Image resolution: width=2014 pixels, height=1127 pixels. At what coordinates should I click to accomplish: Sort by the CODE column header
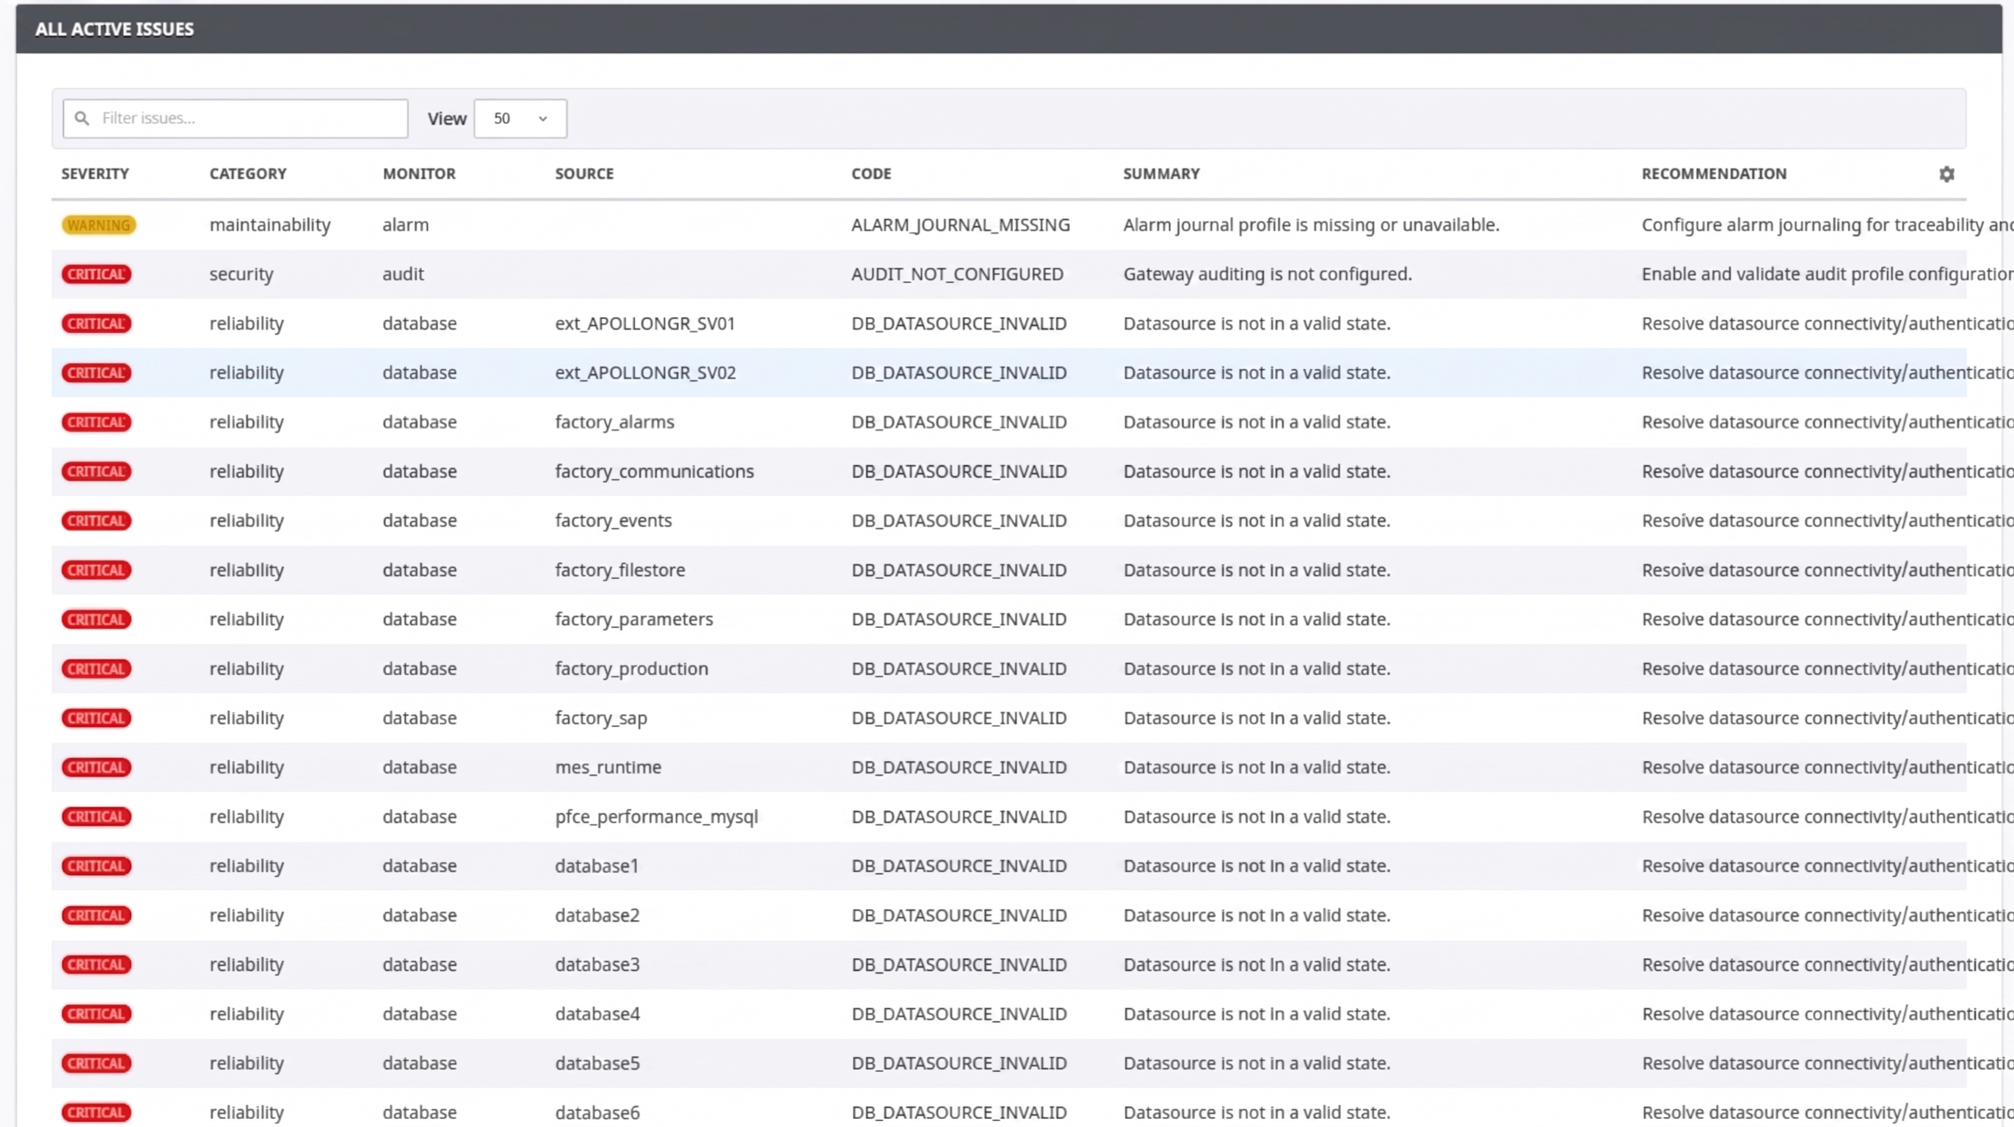coord(871,173)
